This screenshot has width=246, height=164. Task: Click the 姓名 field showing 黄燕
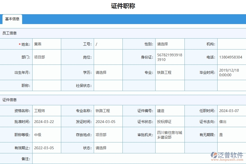pyautogui.click(x=46, y=44)
